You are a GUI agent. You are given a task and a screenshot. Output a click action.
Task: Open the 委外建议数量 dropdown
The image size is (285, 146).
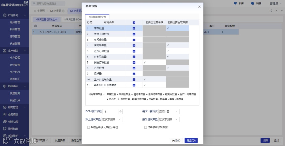tap(169, 119)
